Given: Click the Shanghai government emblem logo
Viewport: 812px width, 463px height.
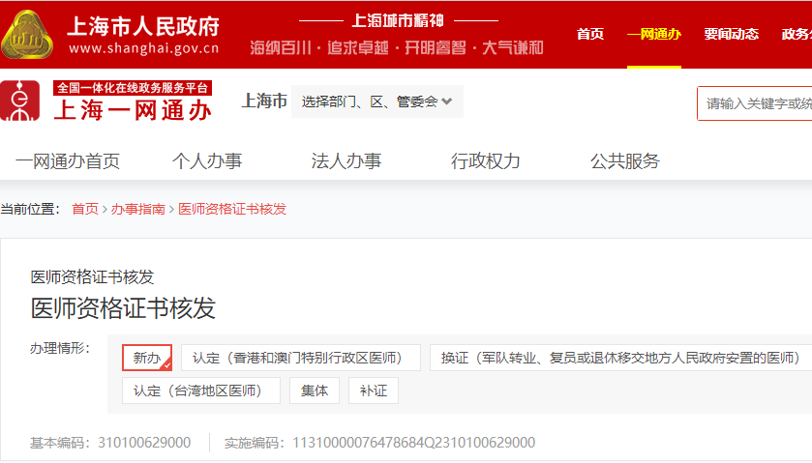Looking at the screenshot, I should [x=29, y=34].
